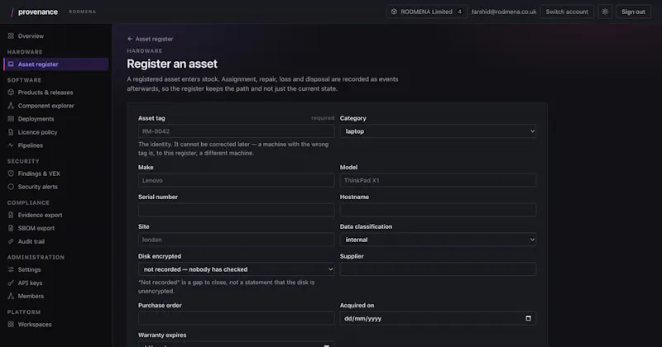Click the Switch account button
662x347 pixels.
[567, 12]
